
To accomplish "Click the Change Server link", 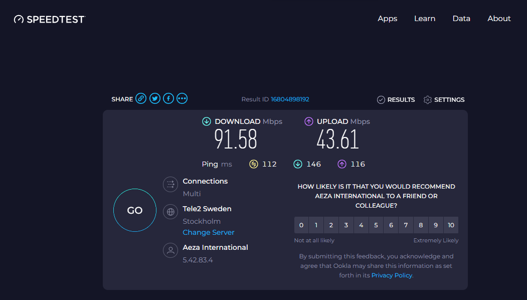I will coord(209,233).
